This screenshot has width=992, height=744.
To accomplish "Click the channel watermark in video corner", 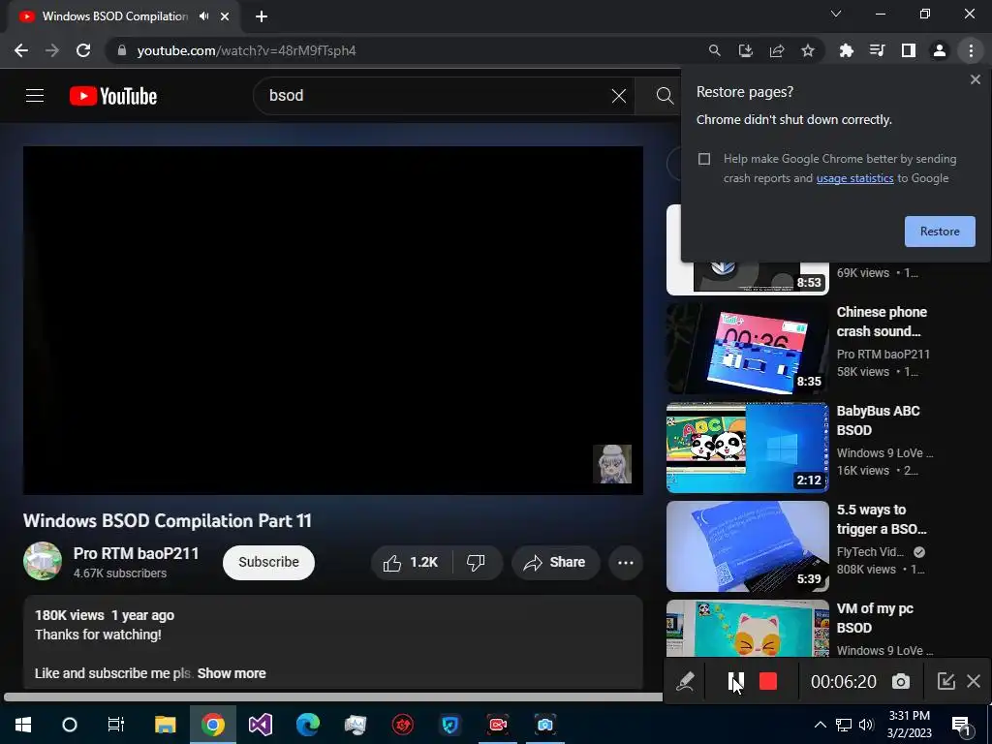I will click(x=612, y=464).
